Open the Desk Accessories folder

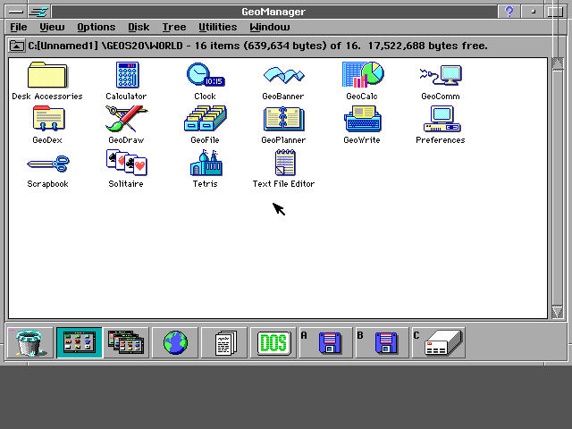(x=47, y=75)
